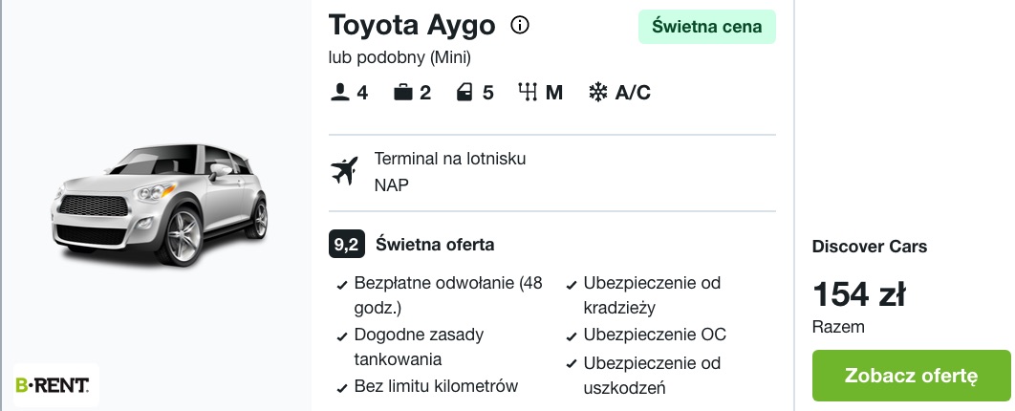Click the 'Bezpłatne odwołanie (48 godz.)' text
Viewport: 1015px width, 411px height.
(448, 295)
